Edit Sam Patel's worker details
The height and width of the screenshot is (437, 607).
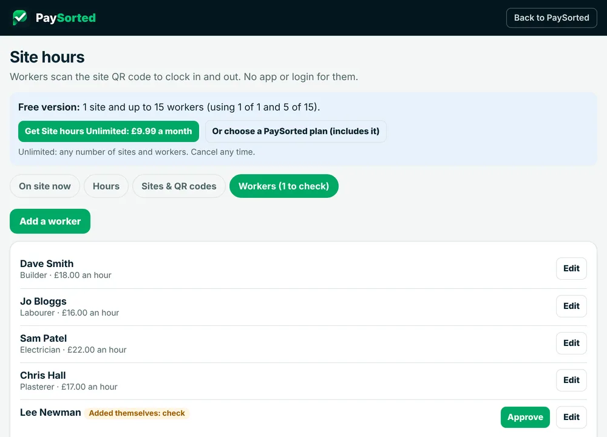pos(571,343)
